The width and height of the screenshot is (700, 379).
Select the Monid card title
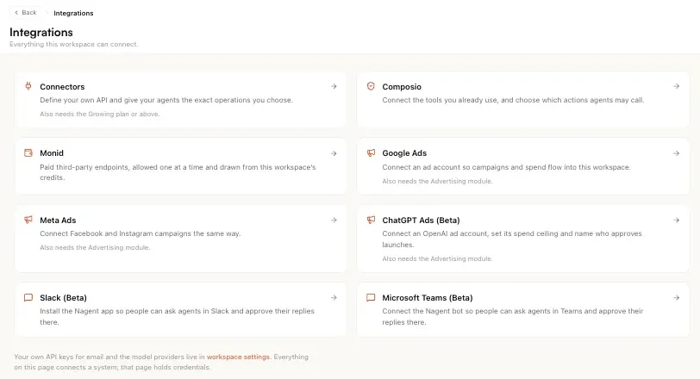[52, 153]
